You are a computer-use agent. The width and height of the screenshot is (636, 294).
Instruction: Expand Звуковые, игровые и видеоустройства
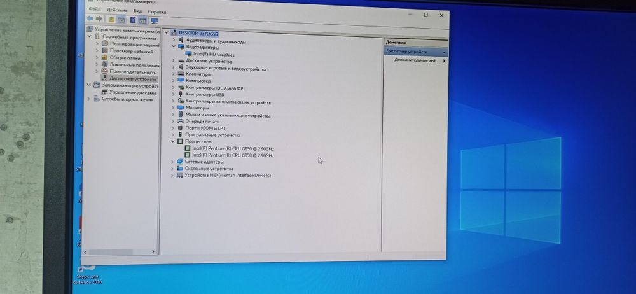pyautogui.click(x=174, y=67)
